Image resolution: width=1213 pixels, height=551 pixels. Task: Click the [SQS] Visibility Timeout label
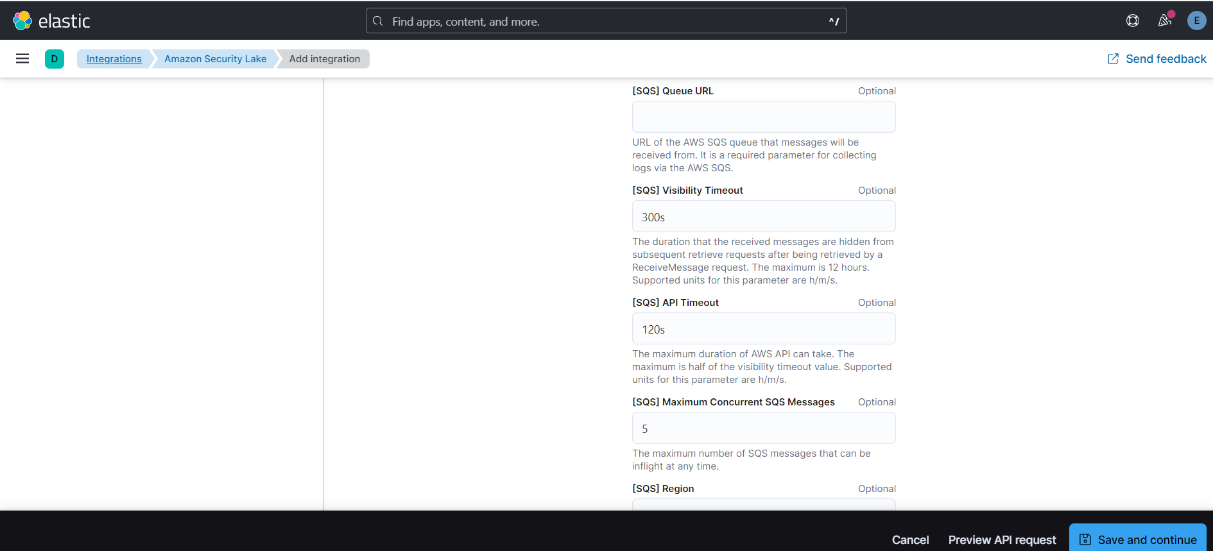tap(687, 191)
